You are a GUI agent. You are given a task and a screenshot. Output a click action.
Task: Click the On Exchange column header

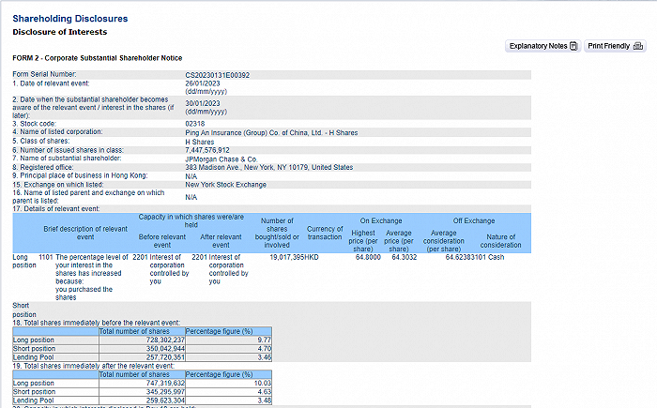pyautogui.click(x=381, y=220)
